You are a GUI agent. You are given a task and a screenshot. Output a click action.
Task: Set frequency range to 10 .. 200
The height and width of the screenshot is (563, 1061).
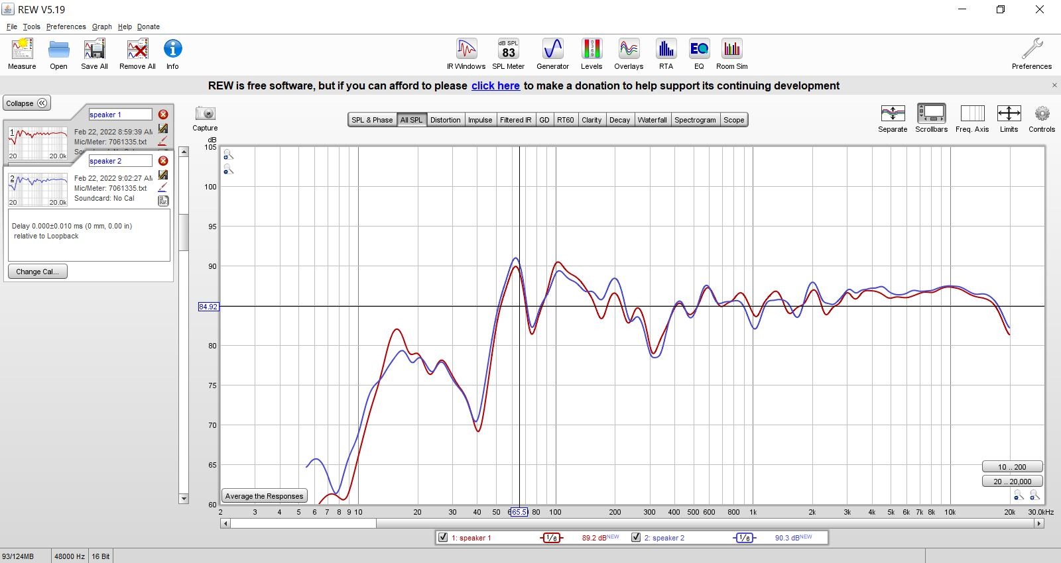tap(1012, 467)
